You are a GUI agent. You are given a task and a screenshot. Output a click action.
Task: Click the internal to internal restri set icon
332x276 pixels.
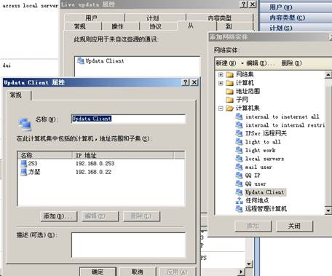tap(239, 125)
